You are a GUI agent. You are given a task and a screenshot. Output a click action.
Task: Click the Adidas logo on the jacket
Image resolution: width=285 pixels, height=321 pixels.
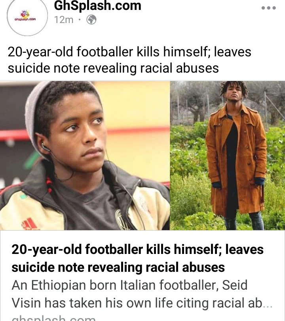pos(29,223)
